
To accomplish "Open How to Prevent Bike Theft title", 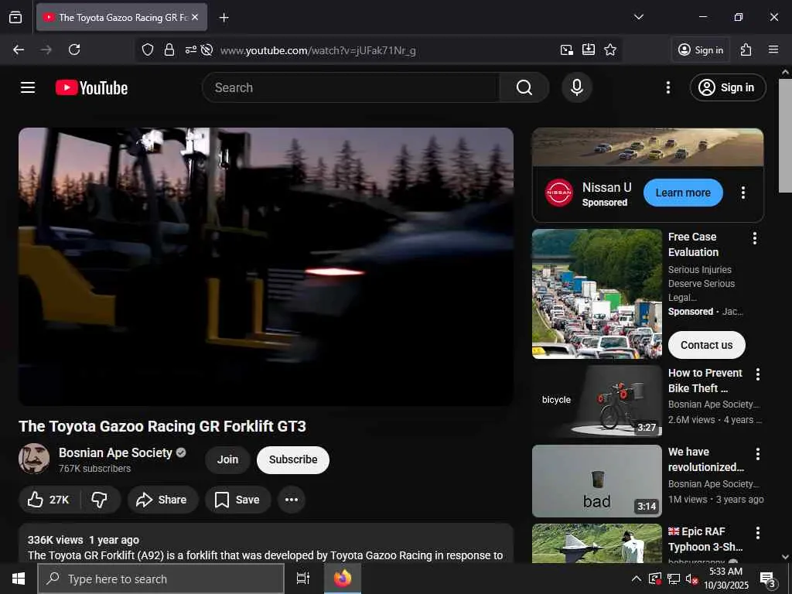I will [x=705, y=381].
